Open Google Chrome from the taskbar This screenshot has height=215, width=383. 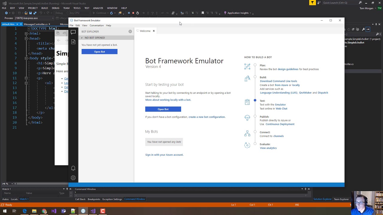pos(44,211)
